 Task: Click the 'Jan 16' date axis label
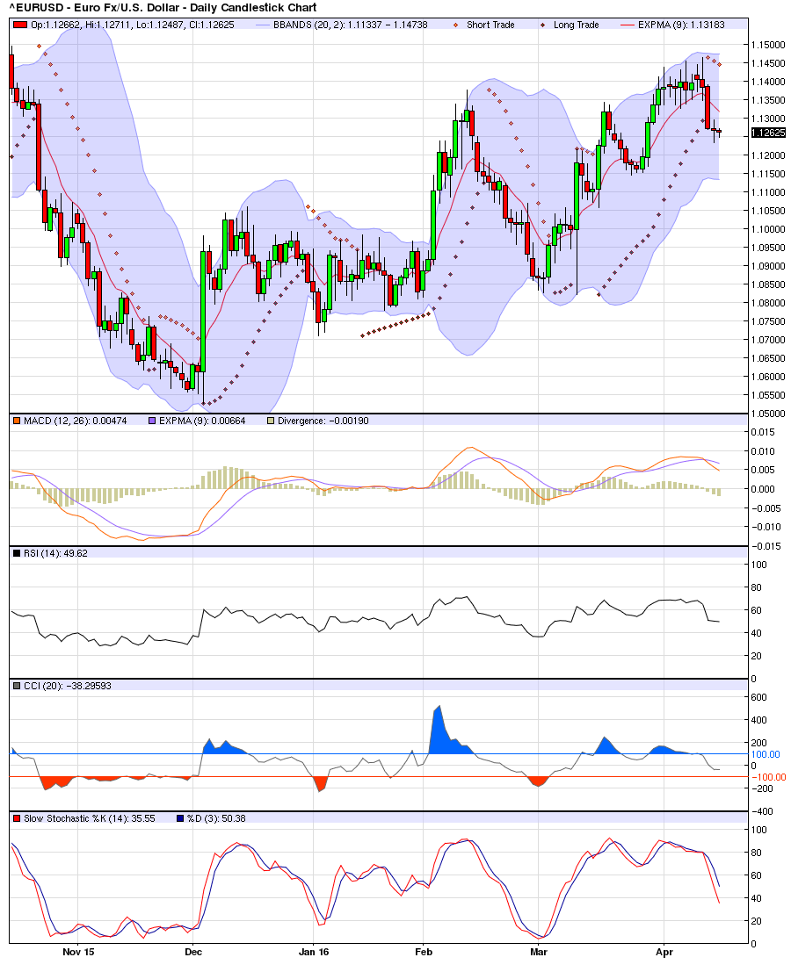coord(314,952)
